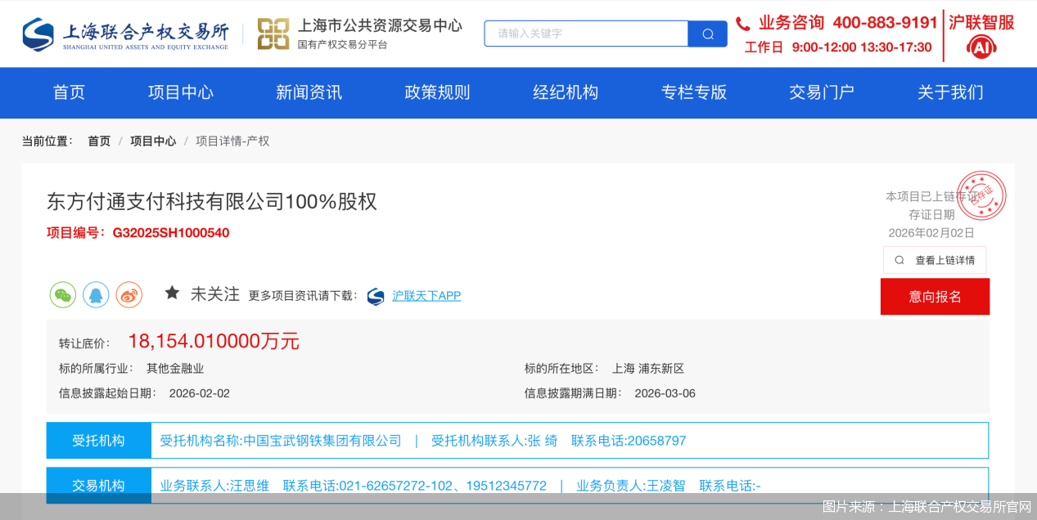The height and width of the screenshot is (520, 1037).
Task: Click the 沪联天下APP blue icon
Action: 375,297
